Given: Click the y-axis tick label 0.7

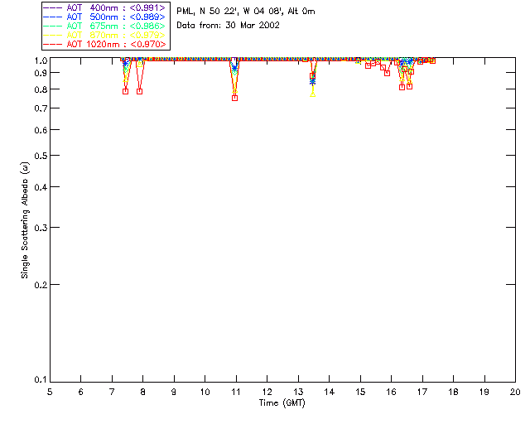Looking at the screenshot, I should (x=41, y=108).
